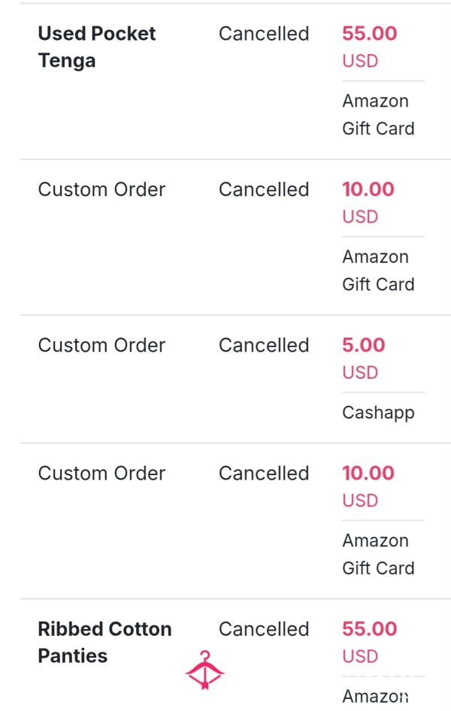Click Amazon Gift Card under first 10.00 order

tap(378, 271)
